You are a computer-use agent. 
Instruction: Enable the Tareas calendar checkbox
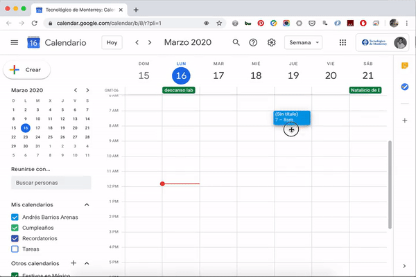pyautogui.click(x=15, y=249)
